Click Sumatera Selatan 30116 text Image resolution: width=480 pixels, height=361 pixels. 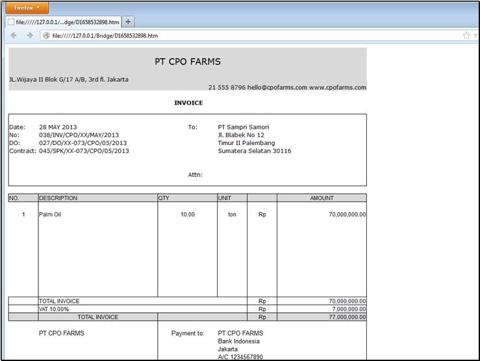[255, 151]
